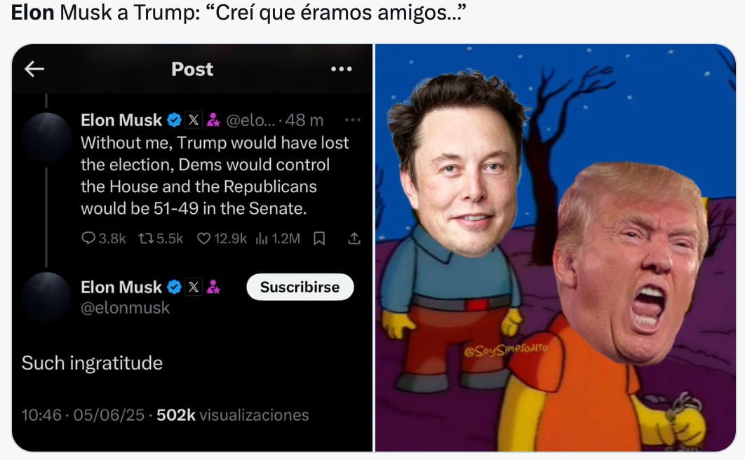Share the first tweet via upload icon

[354, 238]
